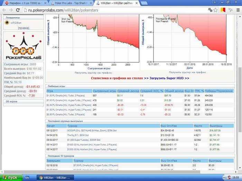
Task: Click the Chrome profile user icon
Action: coord(215,2)
